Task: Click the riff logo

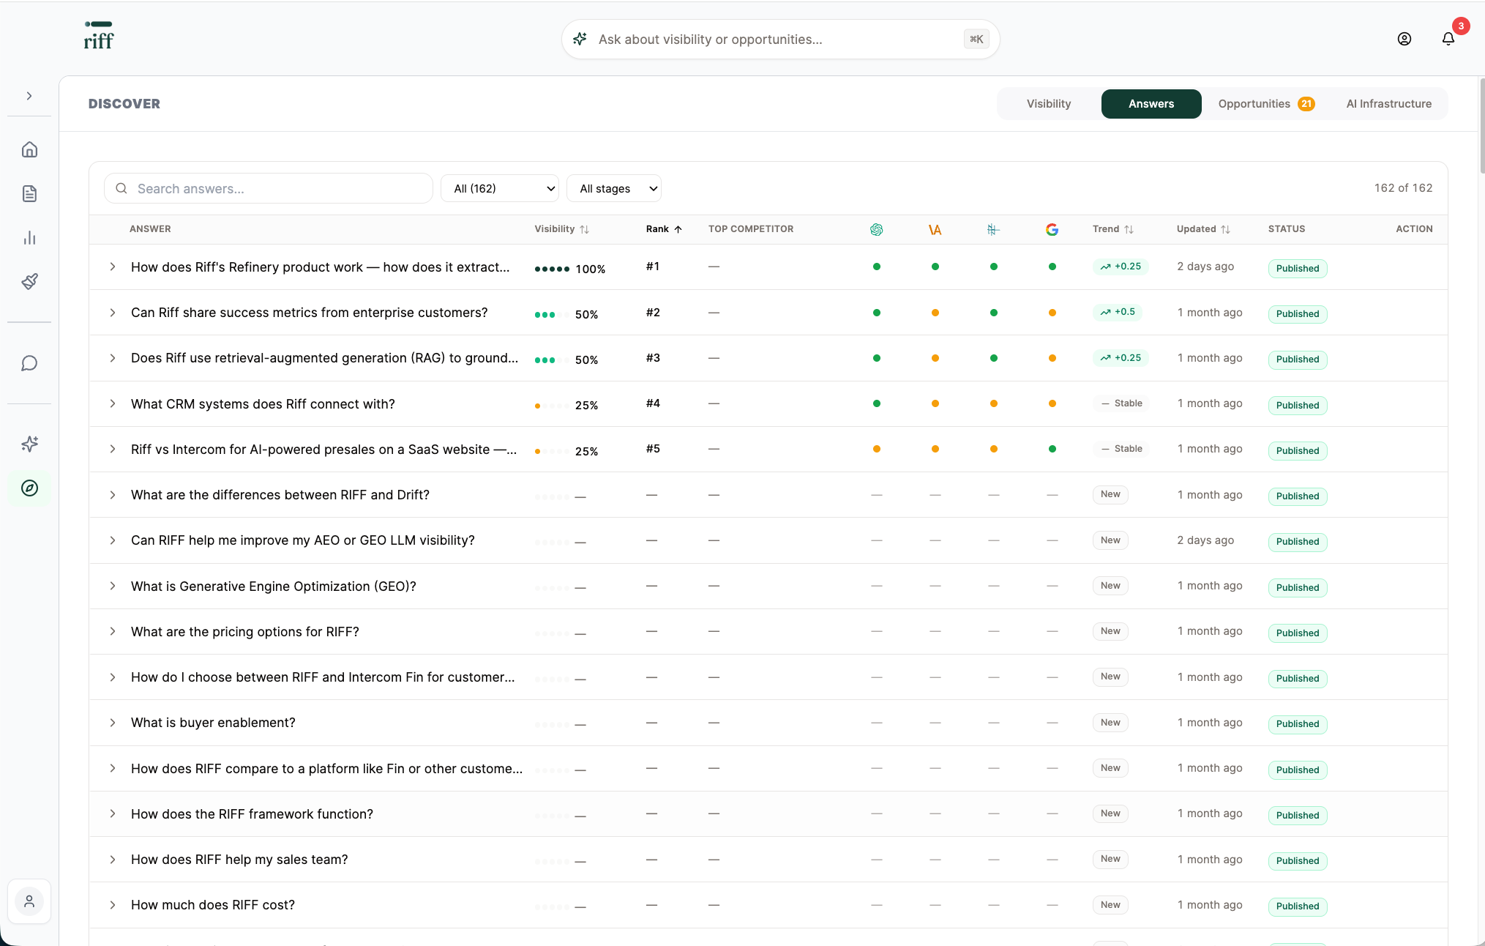Action: click(x=99, y=36)
